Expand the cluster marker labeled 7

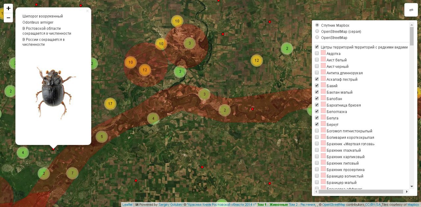(72, 173)
